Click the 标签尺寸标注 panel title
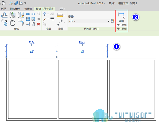The width and height of the screenshot is (159, 125). (x=92, y=29)
